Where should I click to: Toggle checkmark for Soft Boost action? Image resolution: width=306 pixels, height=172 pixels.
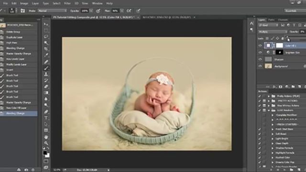point(260,134)
